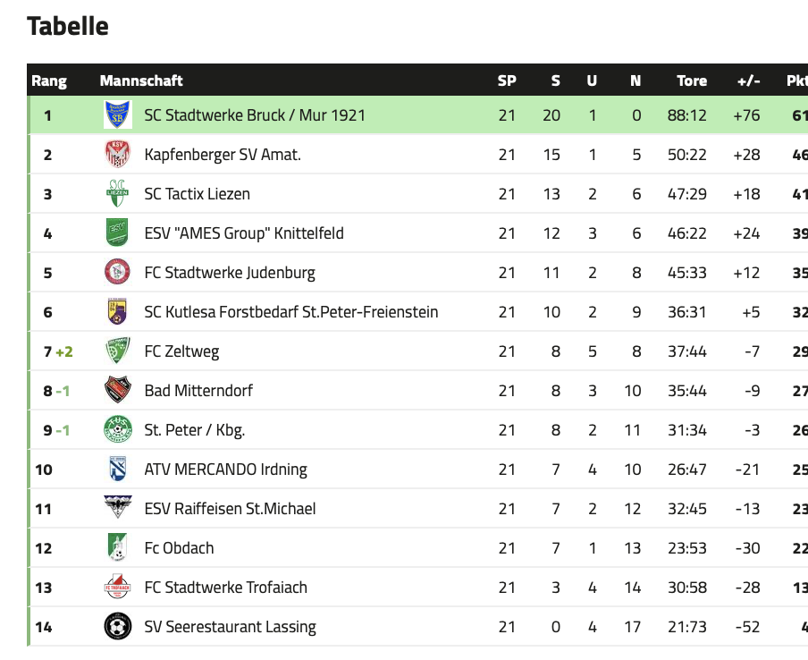The height and width of the screenshot is (660, 808).
Task: Click the Tore column header
Action: click(x=692, y=80)
